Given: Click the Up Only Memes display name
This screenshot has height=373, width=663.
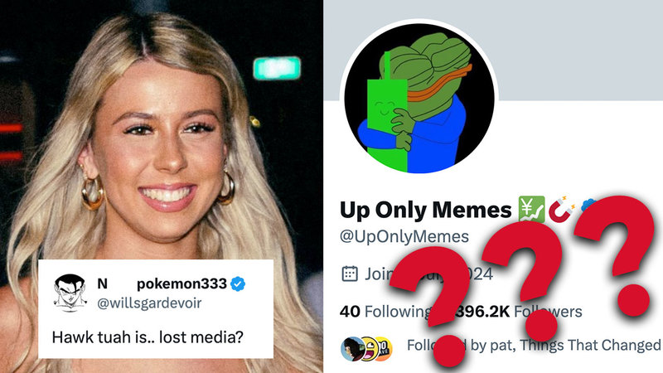Looking at the screenshot, I should coord(426,210).
